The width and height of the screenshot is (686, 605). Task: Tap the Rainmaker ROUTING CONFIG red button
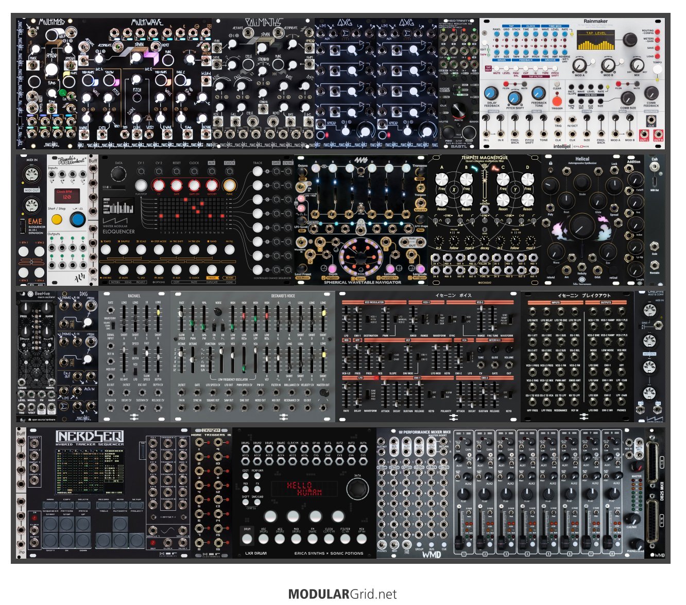coord(658,31)
